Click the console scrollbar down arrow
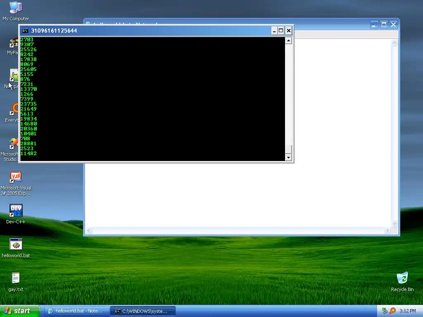This screenshot has height=317, width=423. (x=288, y=157)
